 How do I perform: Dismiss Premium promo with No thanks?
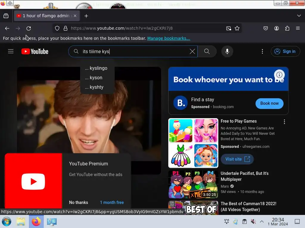(x=79, y=202)
